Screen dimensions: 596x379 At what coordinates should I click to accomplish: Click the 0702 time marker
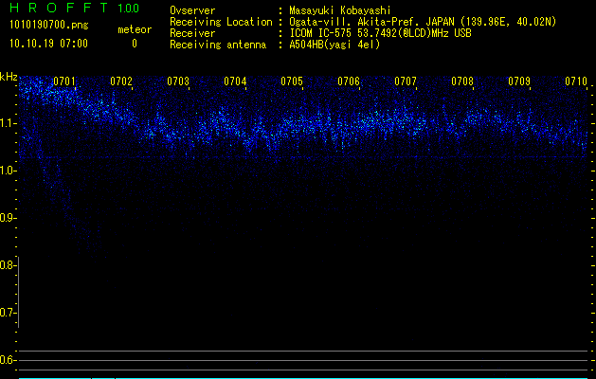pyautogui.click(x=121, y=81)
